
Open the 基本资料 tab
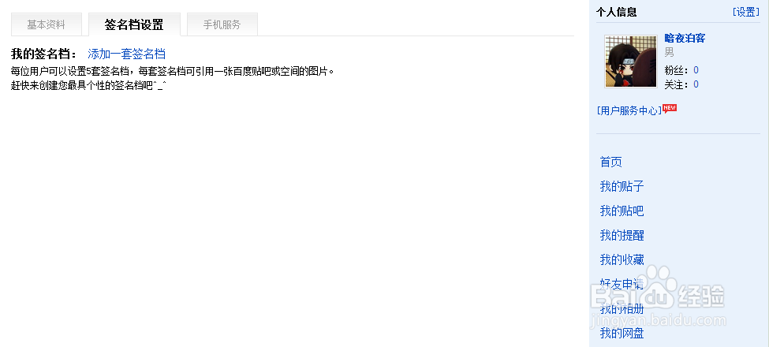tap(46, 24)
